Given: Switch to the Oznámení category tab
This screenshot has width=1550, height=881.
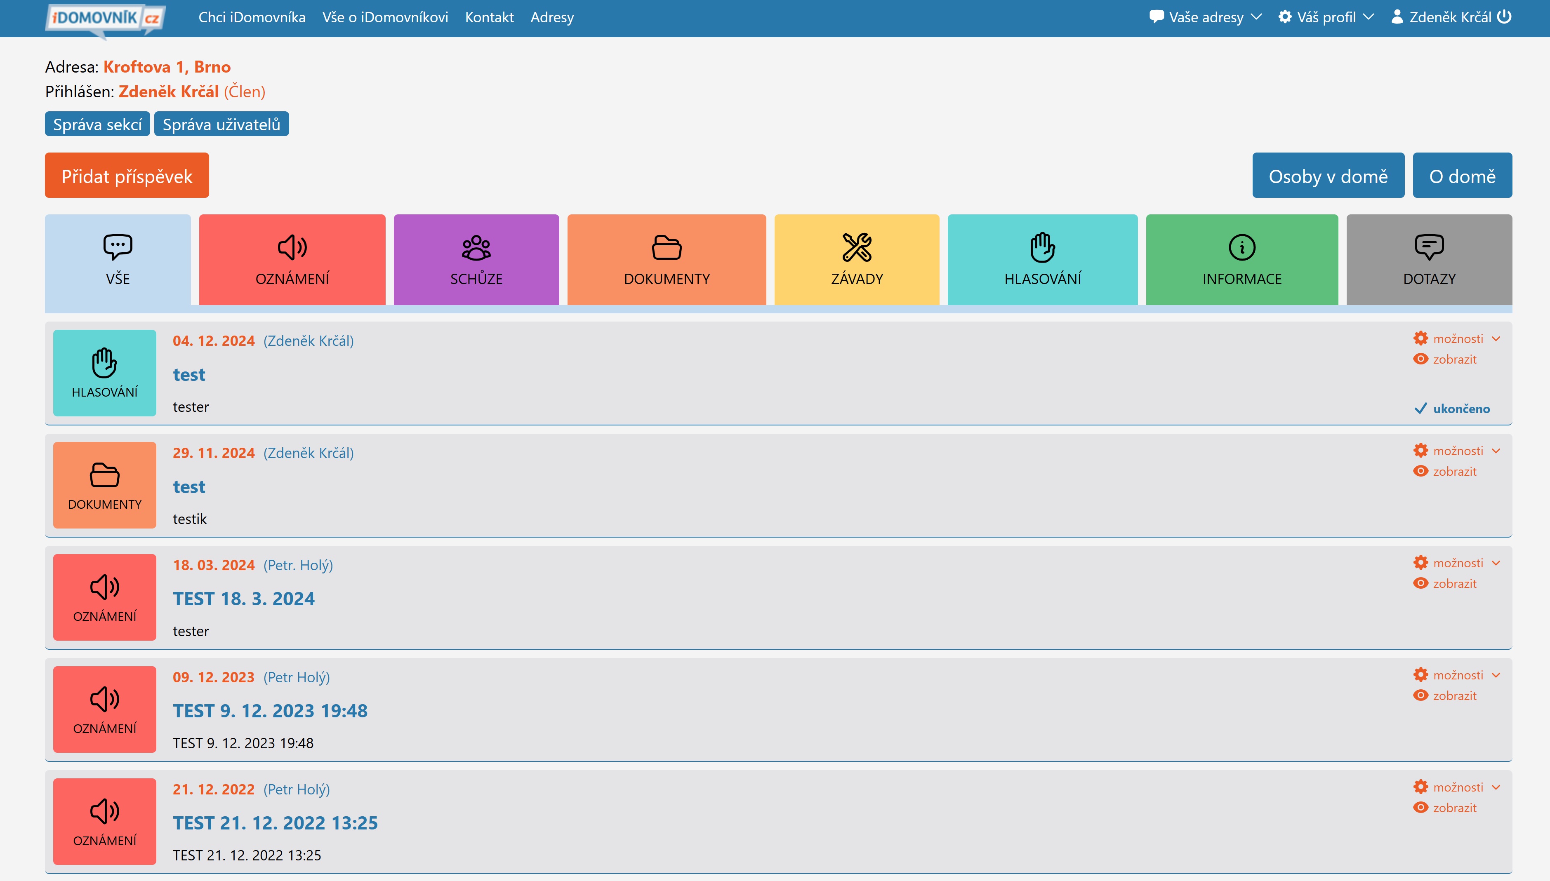Looking at the screenshot, I should (x=292, y=260).
